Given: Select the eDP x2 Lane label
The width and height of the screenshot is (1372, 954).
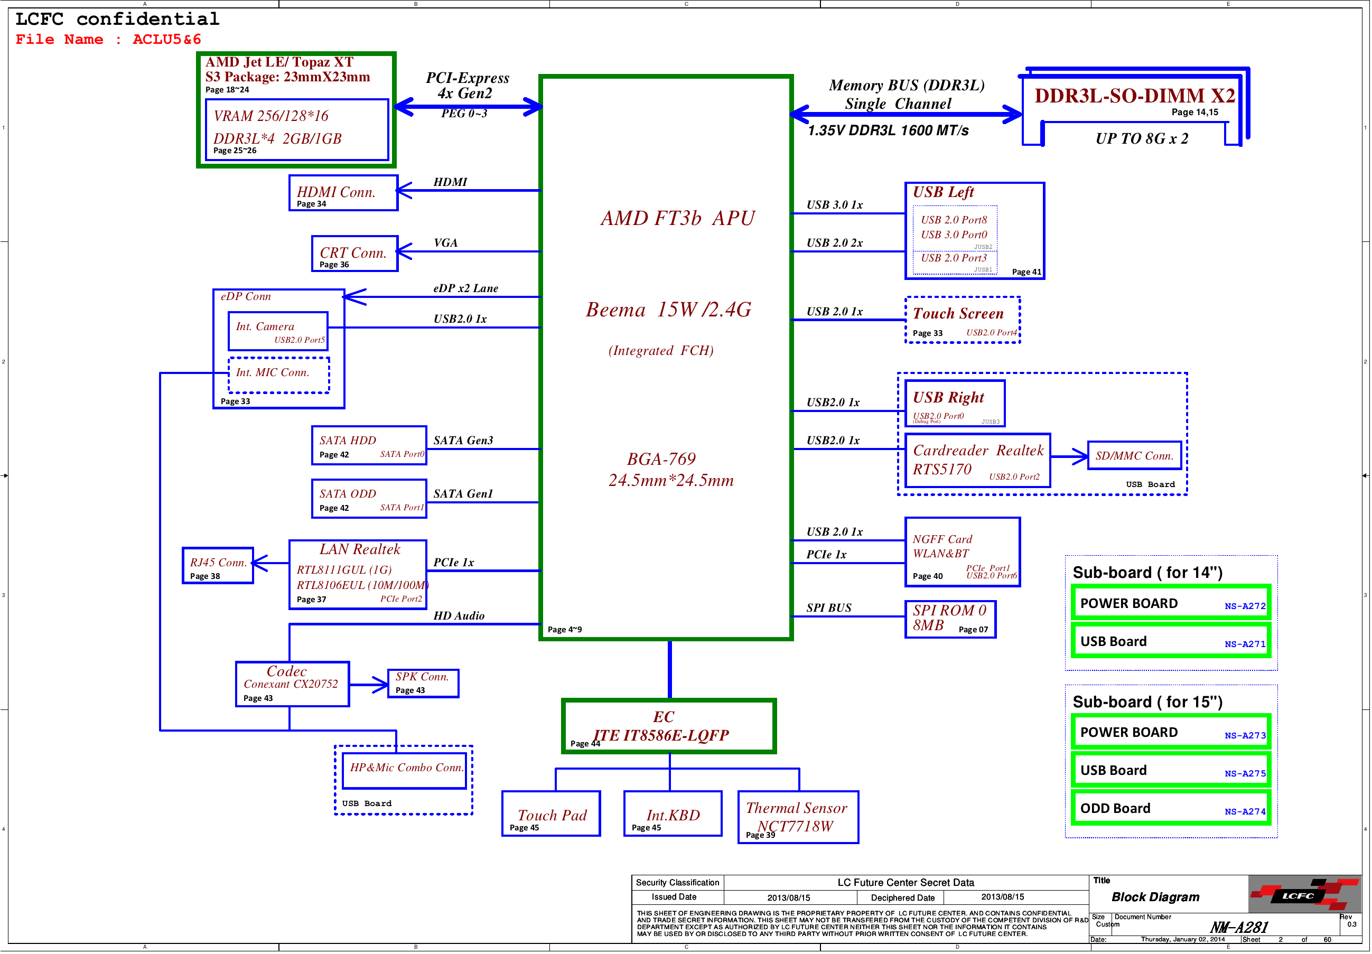Looking at the screenshot, I should [466, 288].
